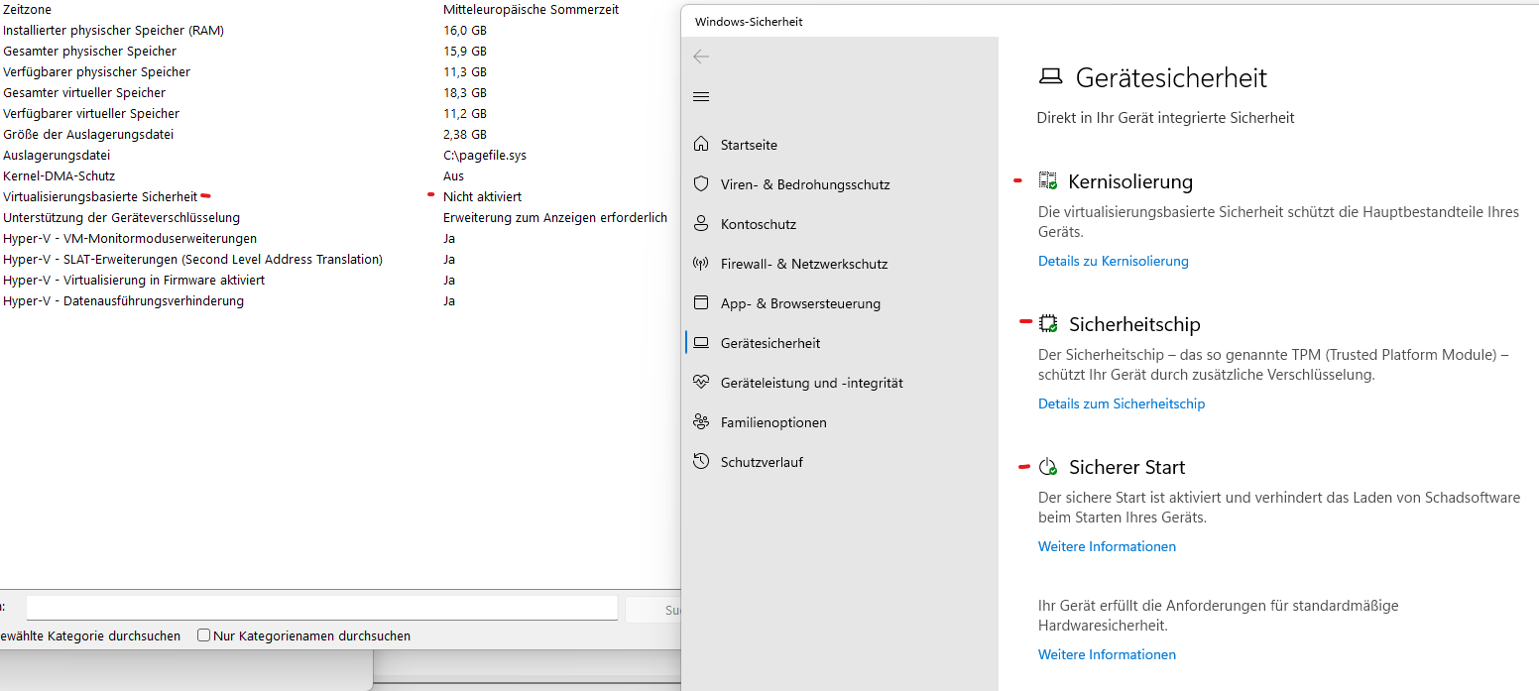Select Gerätesicherheit in the sidebar
1539x691 pixels.
[x=769, y=343]
